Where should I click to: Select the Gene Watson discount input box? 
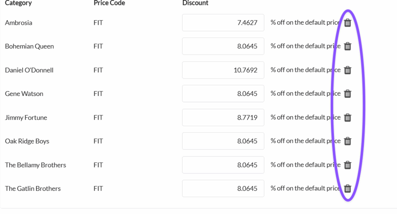coord(223,94)
